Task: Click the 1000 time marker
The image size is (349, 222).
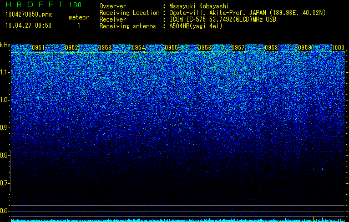Action: point(338,48)
